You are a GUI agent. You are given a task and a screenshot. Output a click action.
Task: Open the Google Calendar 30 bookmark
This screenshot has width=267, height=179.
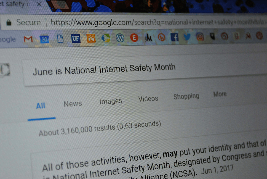coord(44,40)
